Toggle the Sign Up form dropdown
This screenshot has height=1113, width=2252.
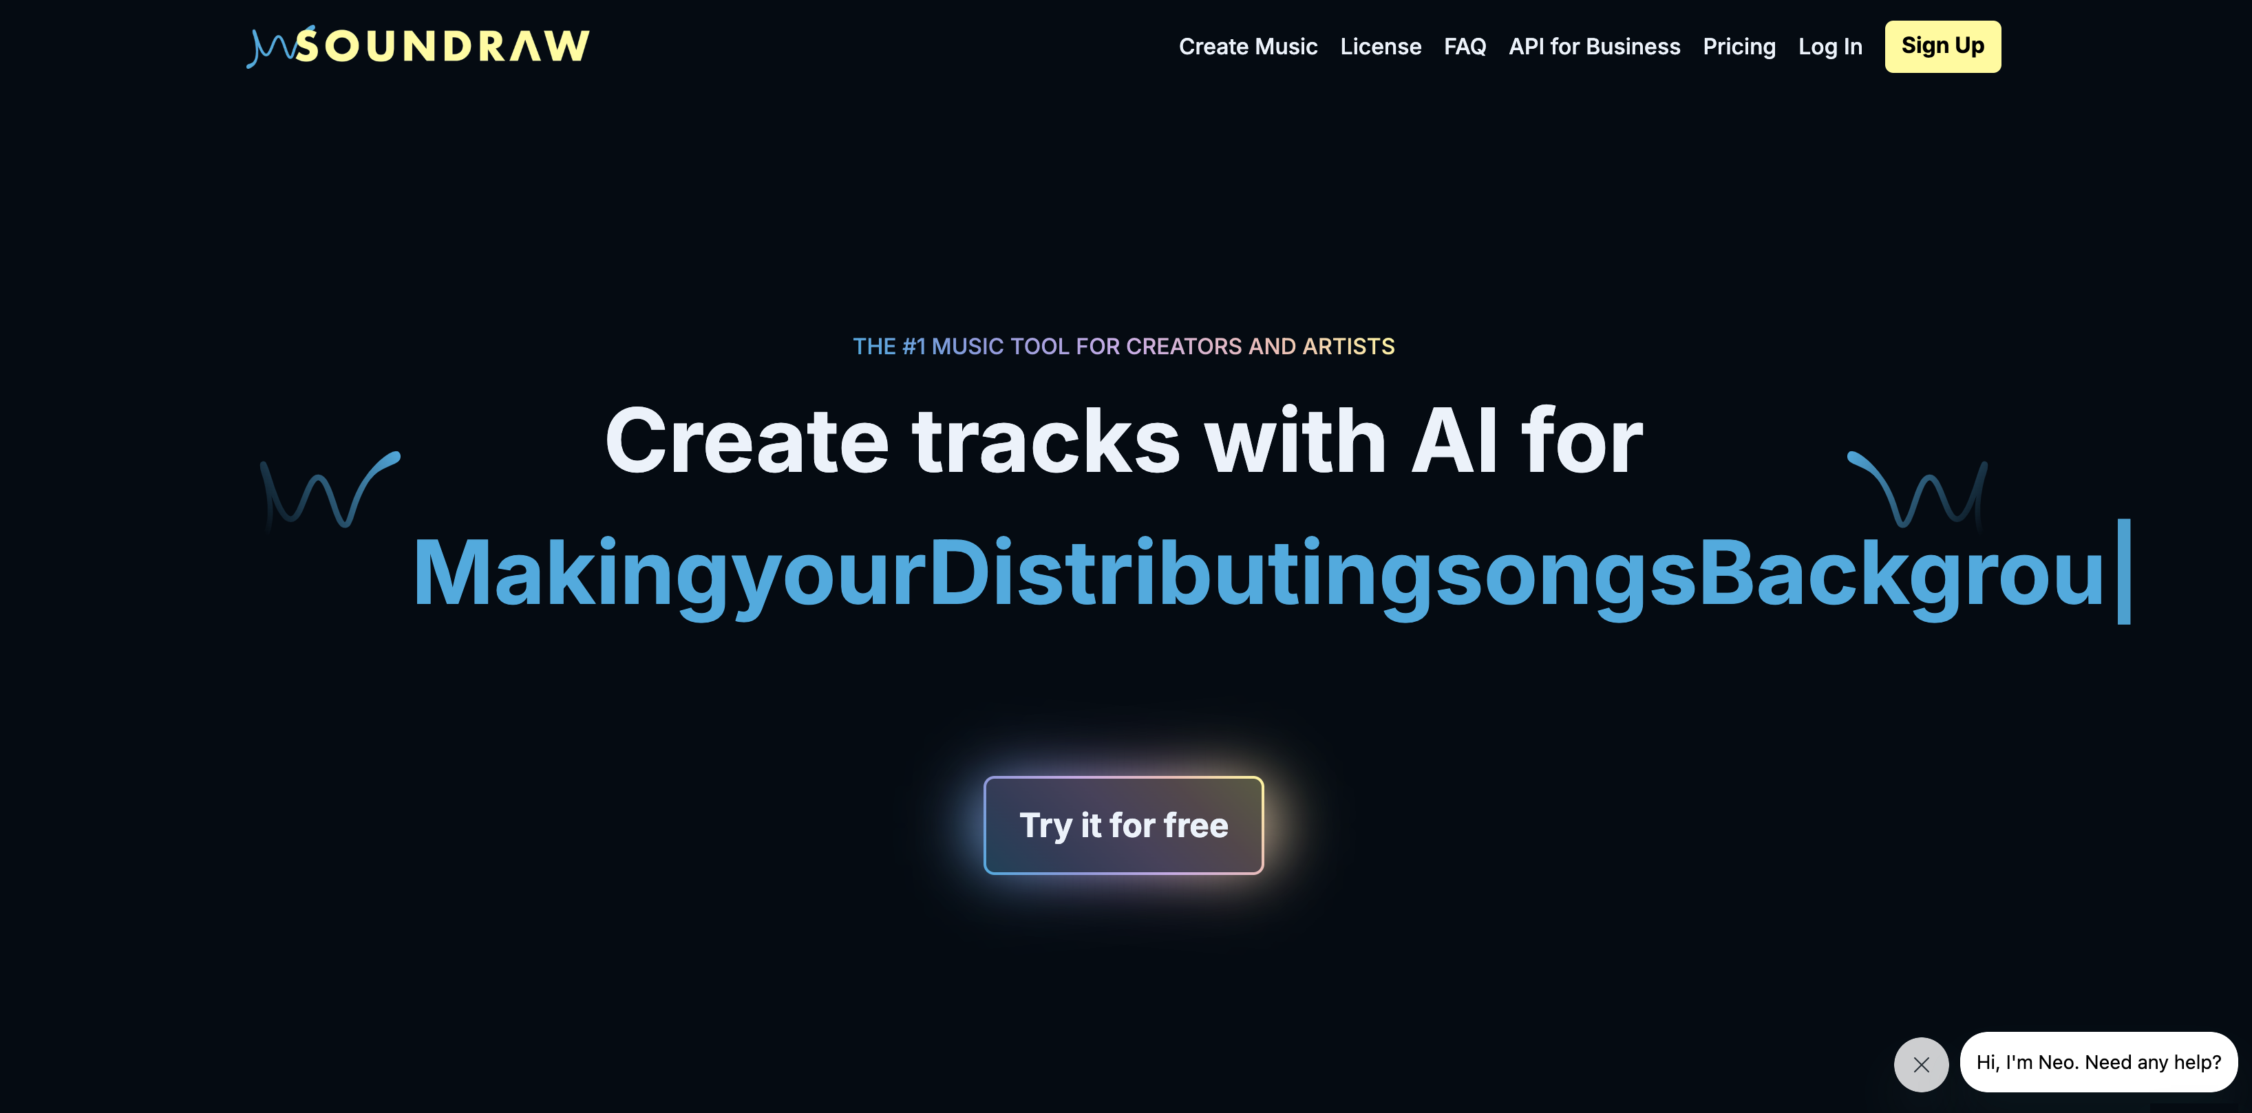(x=1942, y=46)
